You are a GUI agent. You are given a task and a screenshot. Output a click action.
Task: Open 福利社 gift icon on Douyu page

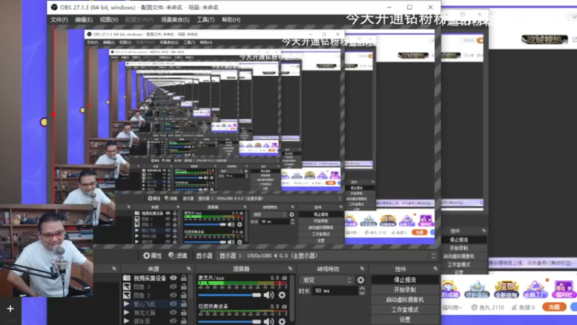[x=564, y=290]
